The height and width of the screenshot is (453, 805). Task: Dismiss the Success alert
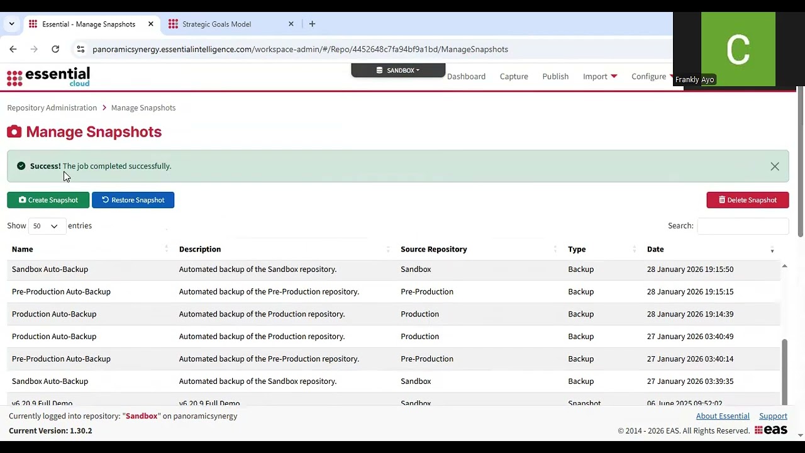[775, 166]
